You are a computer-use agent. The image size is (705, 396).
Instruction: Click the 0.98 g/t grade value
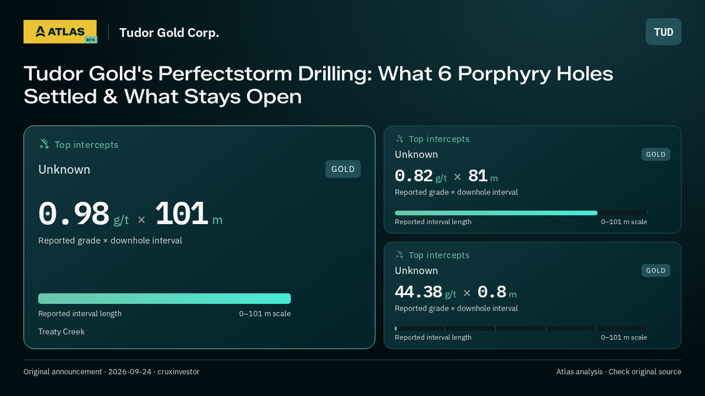(x=83, y=214)
